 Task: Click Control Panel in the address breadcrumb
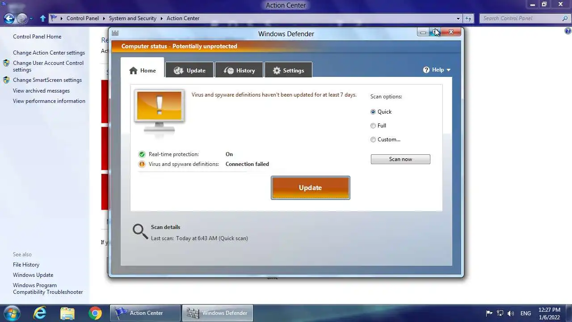click(x=83, y=18)
